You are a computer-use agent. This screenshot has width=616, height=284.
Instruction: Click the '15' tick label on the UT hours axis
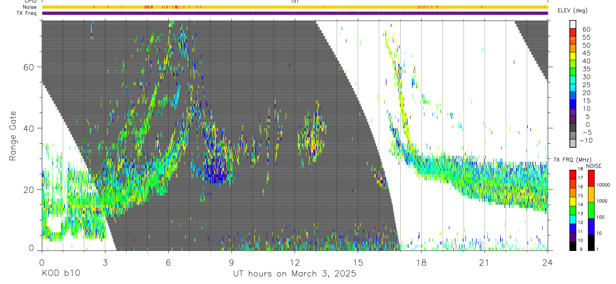(358, 262)
